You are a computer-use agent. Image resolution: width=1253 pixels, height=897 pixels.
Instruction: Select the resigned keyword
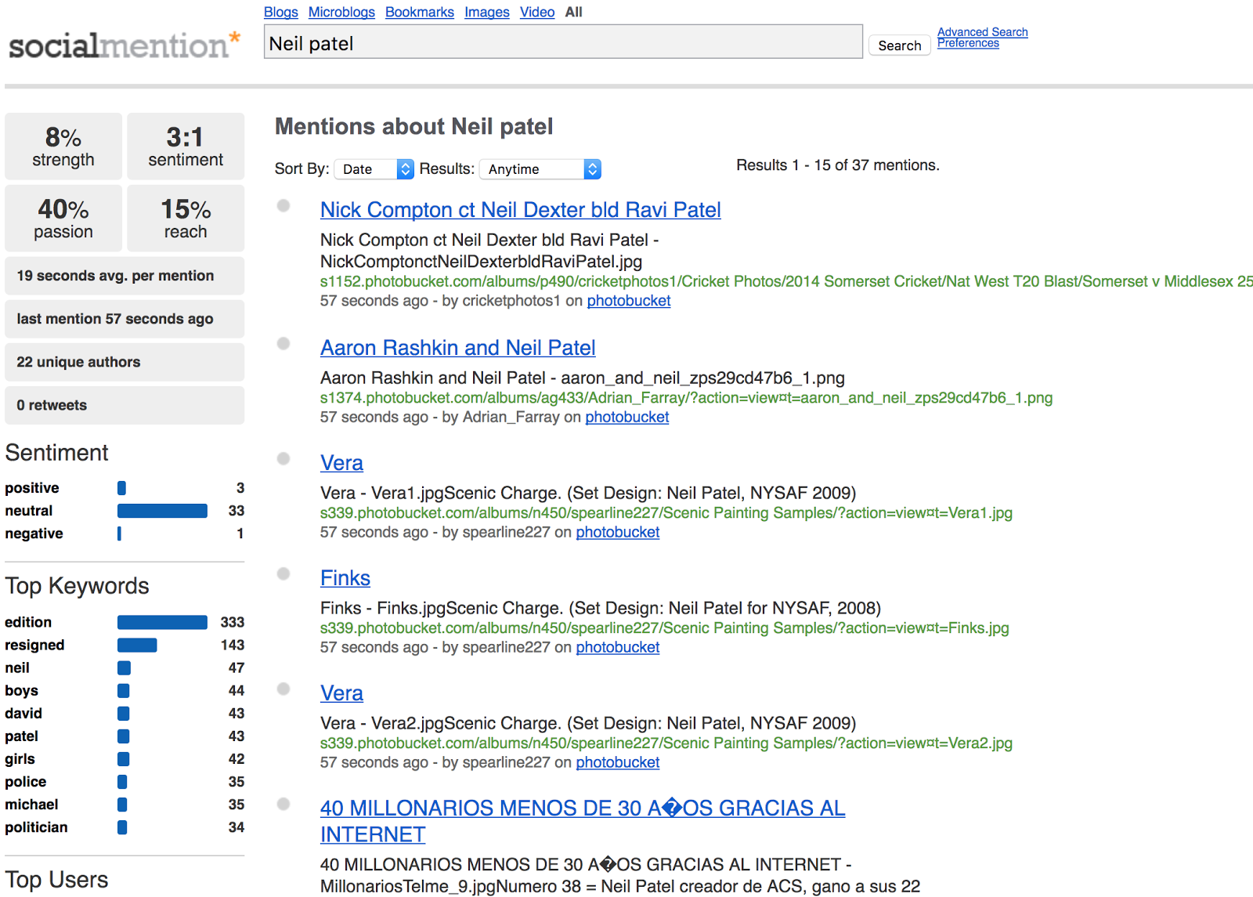tap(34, 645)
